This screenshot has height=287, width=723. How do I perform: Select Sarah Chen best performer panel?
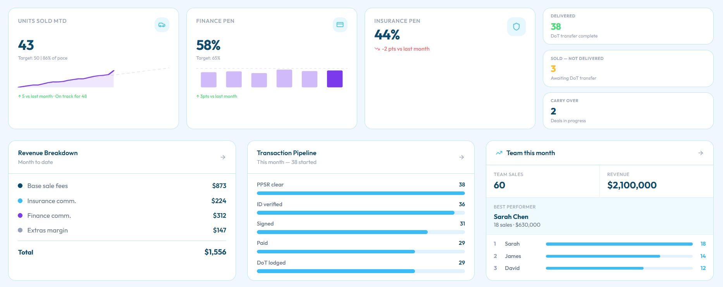[x=600, y=216]
